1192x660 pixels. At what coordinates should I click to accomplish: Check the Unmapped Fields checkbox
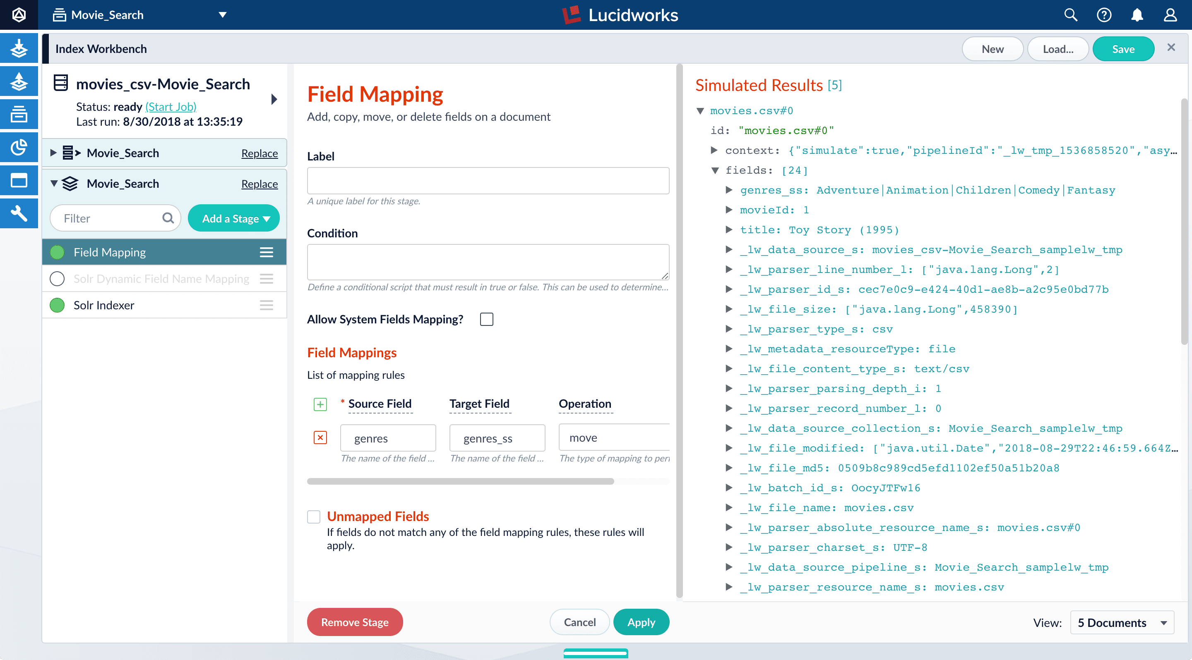(x=314, y=516)
